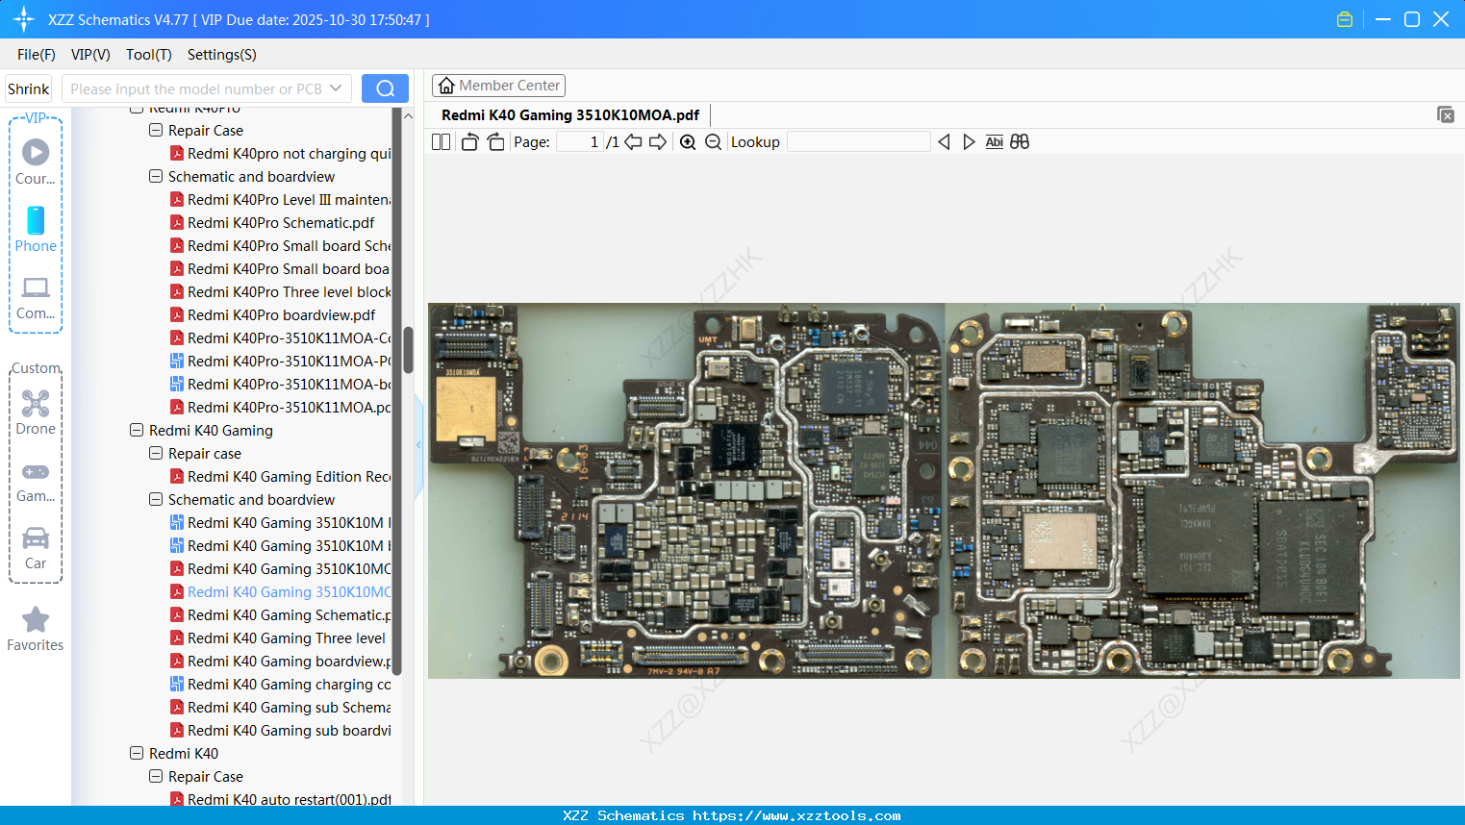The image size is (1465, 825).
Task: Rotate page counterclockwise using toolbar icon
Action: (x=469, y=142)
